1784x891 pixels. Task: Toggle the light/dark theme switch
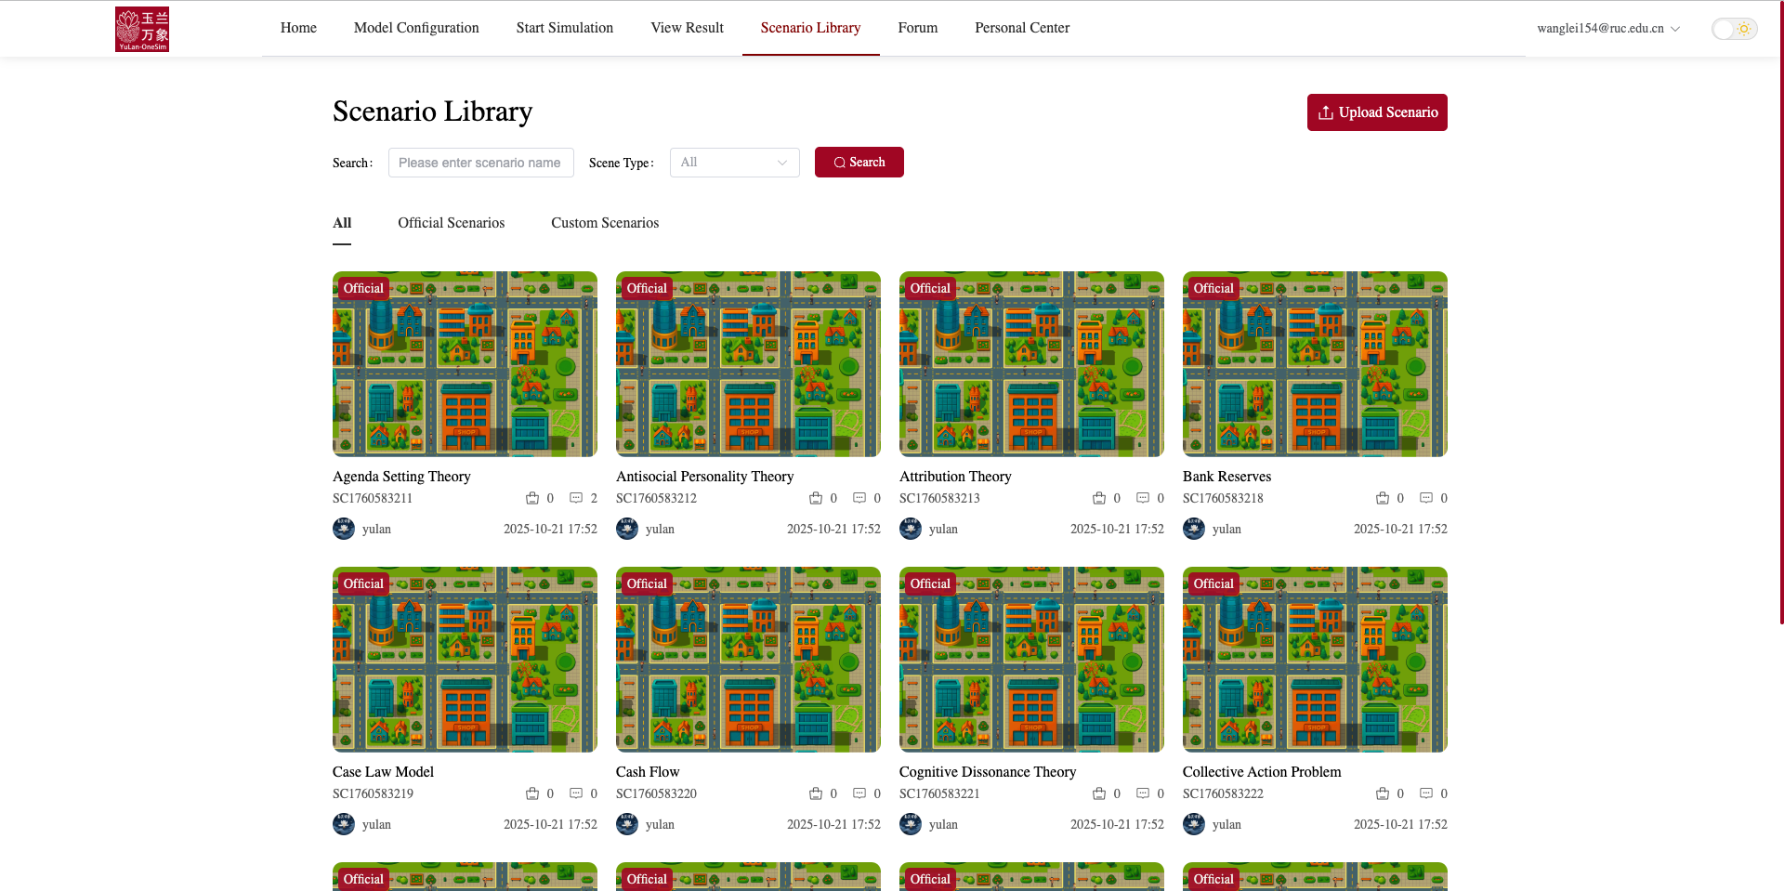pos(1734,29)
